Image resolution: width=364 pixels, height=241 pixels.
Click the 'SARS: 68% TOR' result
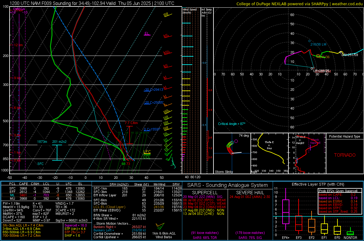(x=205, y=238)
